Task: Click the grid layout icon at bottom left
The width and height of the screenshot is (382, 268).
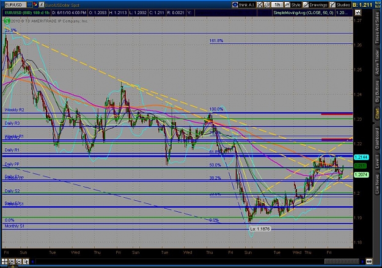Action: coord(5,261)
